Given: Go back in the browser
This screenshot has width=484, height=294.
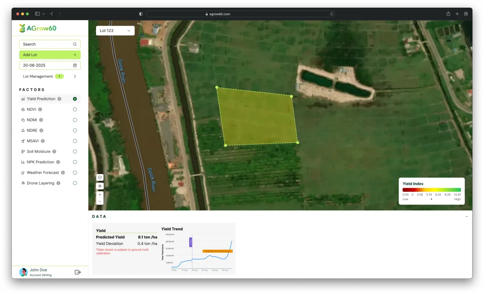Looking at the screenshot, I should (52, 14).
